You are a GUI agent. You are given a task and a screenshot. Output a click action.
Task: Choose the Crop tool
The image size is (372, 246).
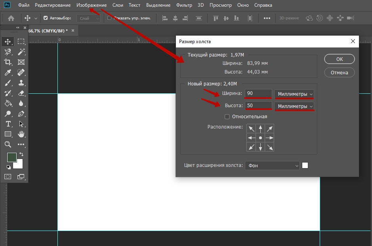coord(8,62)
